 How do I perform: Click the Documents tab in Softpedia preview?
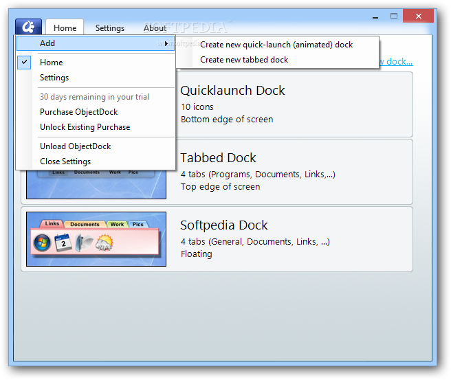point(85,224)
